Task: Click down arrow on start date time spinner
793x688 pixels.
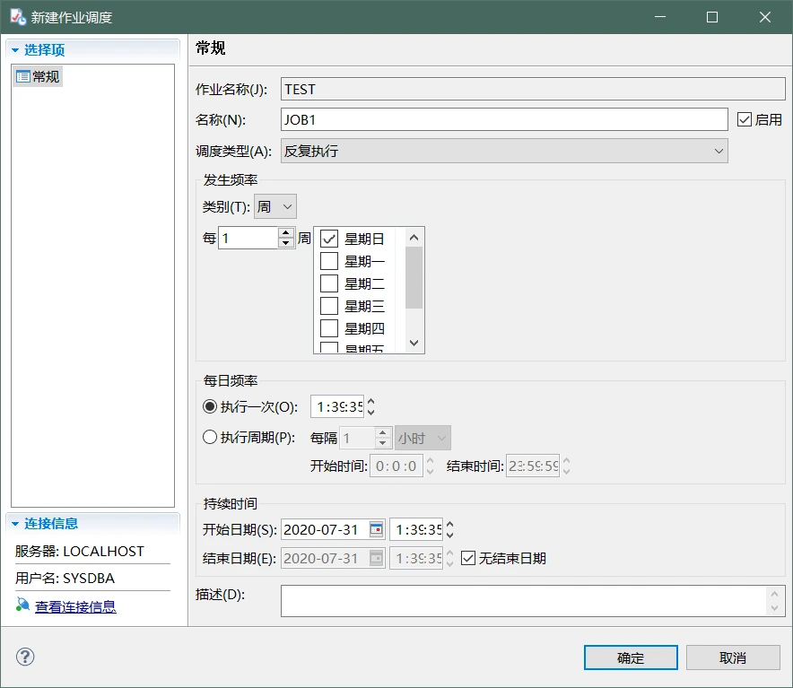Action: point(449,535)
